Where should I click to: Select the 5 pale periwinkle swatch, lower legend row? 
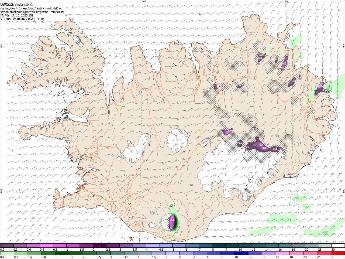(172, 253)
